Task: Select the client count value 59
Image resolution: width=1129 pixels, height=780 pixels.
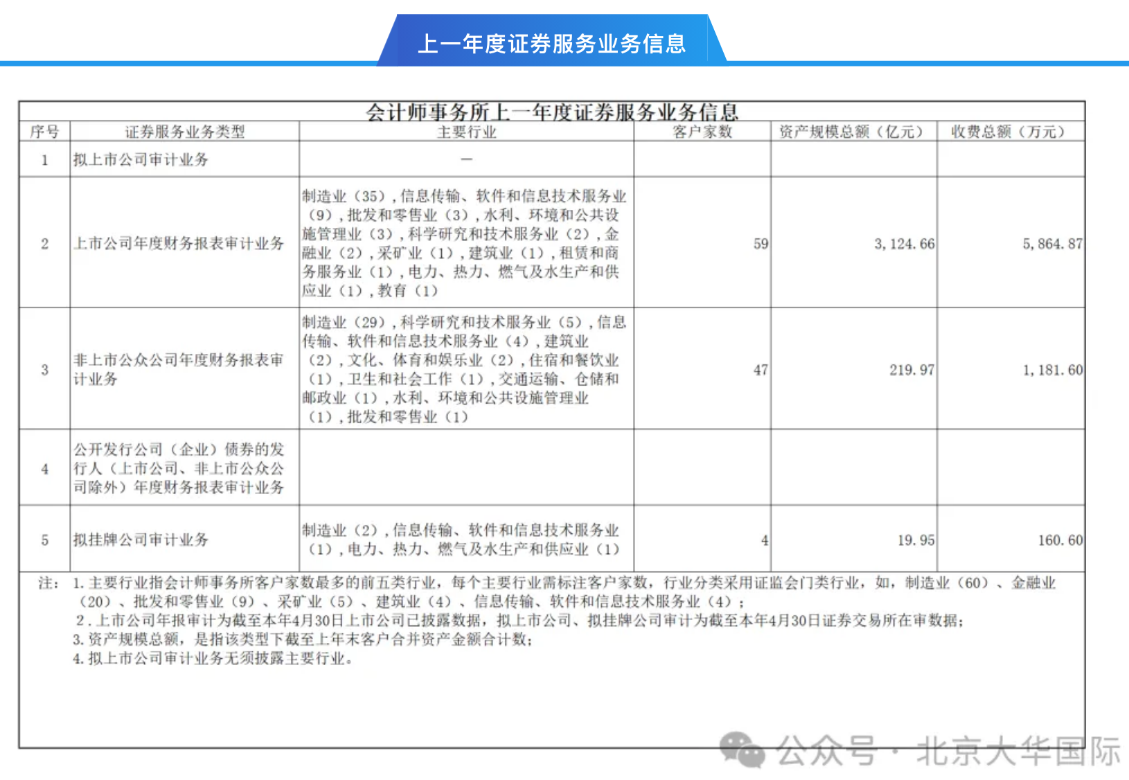Action: point(761,244)
